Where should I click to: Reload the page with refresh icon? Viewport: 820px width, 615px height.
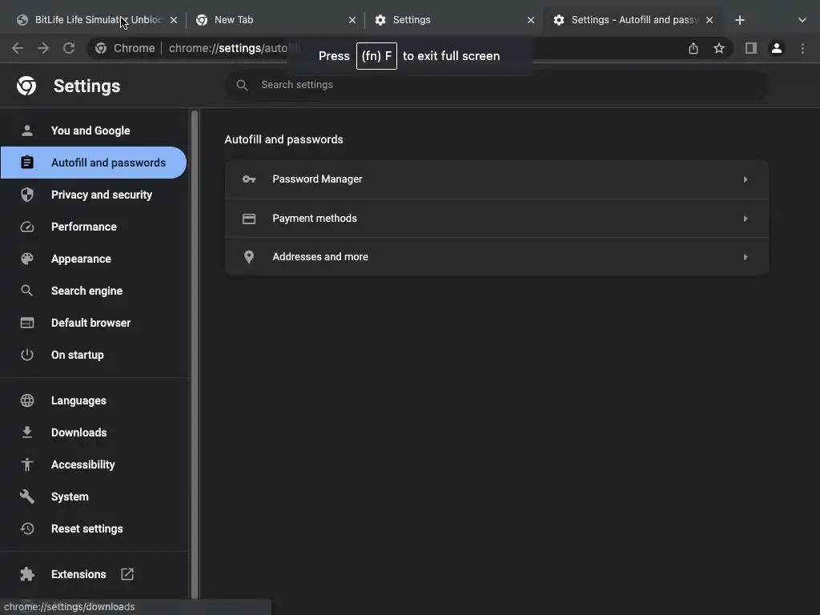click(69, 48)
